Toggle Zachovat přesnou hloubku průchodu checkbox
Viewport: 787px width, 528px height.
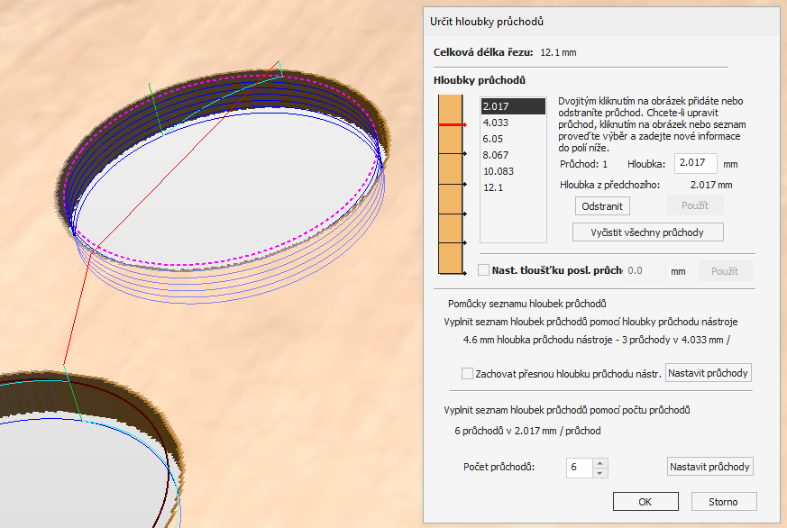(467, 373)
